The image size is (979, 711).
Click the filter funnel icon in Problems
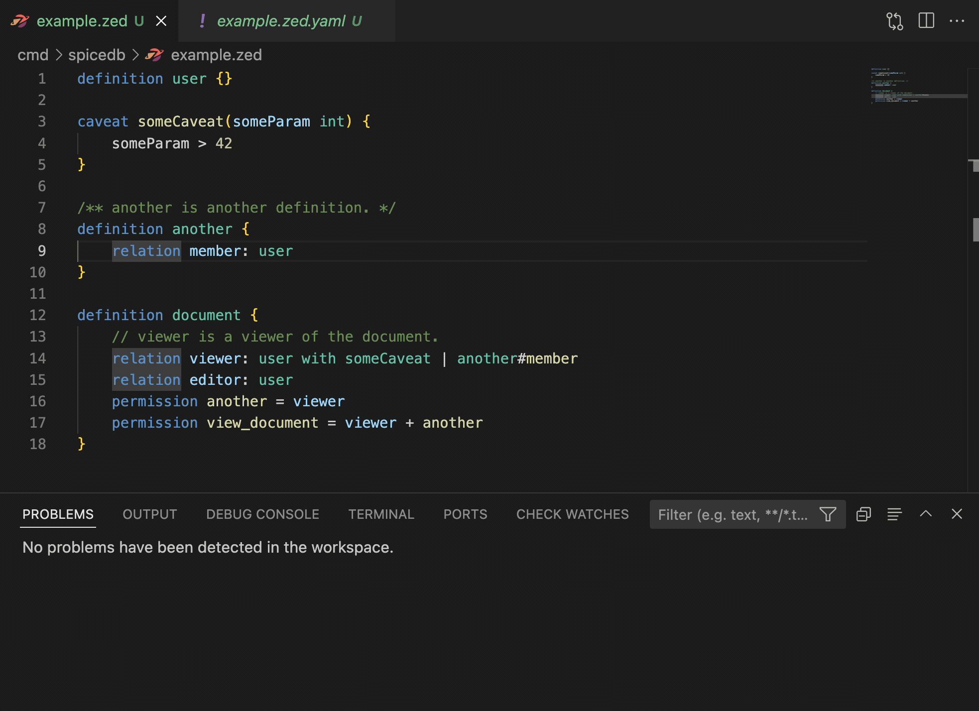click(x=828, y=514)
